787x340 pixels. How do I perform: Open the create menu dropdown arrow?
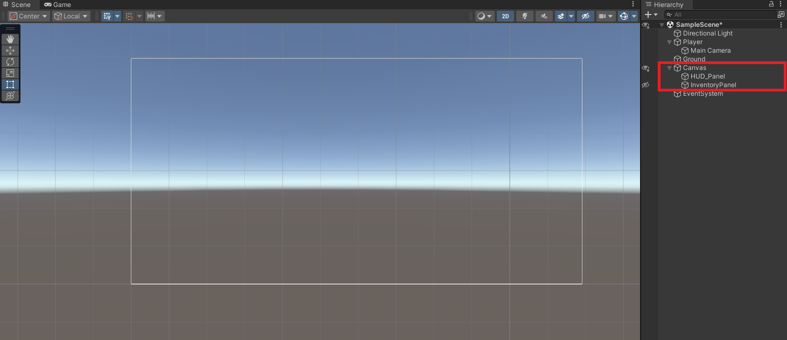pos(656,15)
